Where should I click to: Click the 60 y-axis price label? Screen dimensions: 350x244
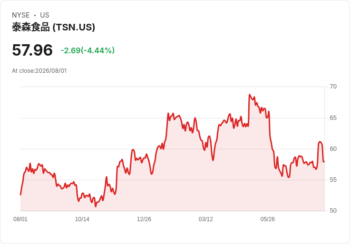333,149
